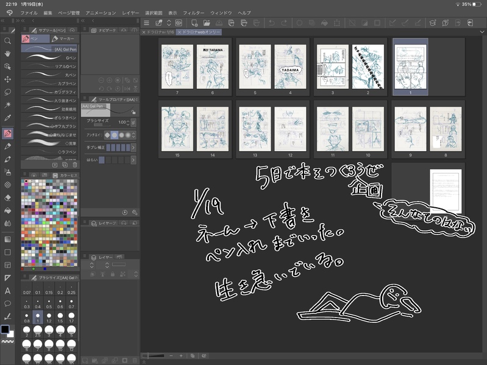Select no anti-aliasing option

107,135
